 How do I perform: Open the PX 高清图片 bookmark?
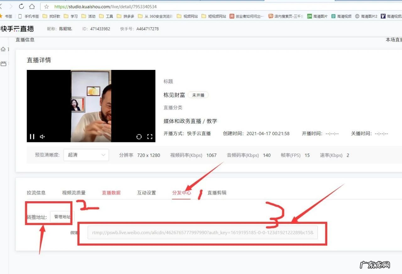click(x=317, y=16)
